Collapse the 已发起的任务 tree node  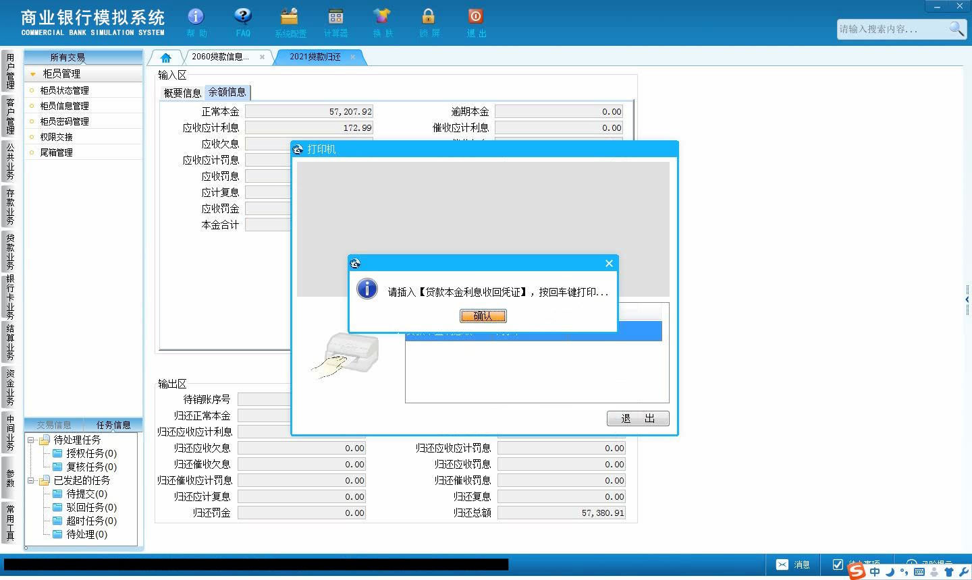point(30,480)
